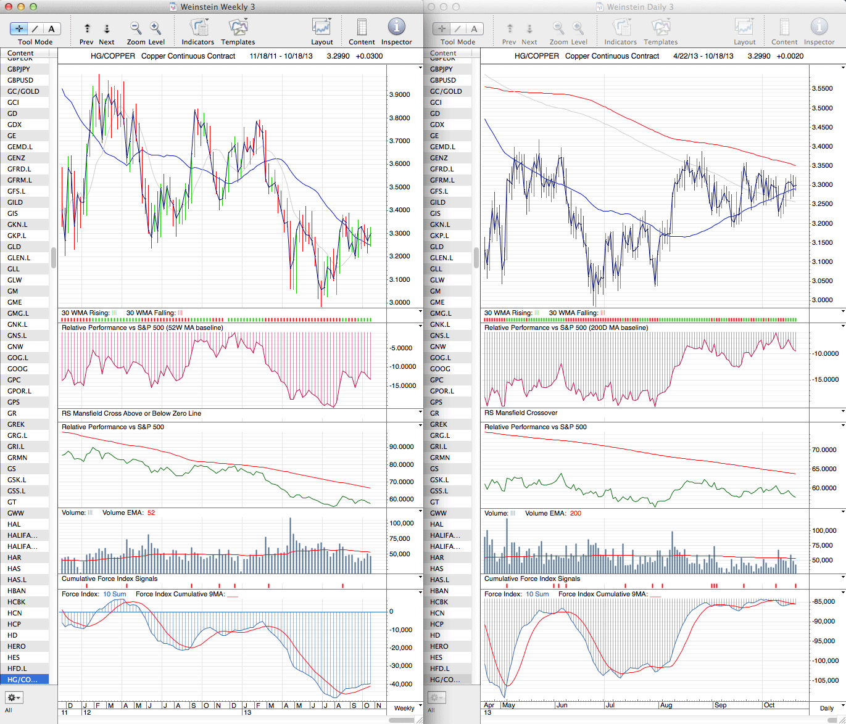Click the Content column header in Weekly sidebar
This screenshot has height=724, width=846.
[x=21, y=54]
